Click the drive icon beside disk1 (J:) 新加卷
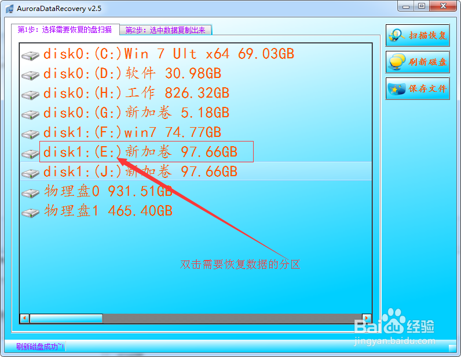This screenshot has height=357, width=461. [x=30, y=173]
